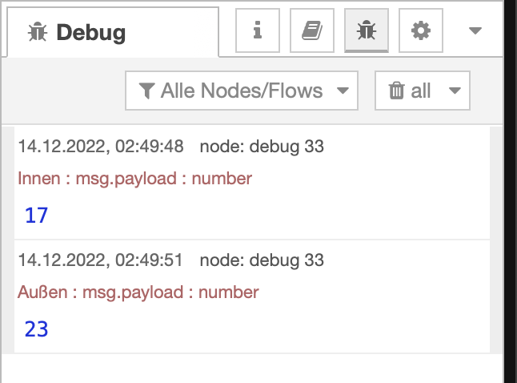
Task: Open the help book sidebar icon
Action: [311, 31]
